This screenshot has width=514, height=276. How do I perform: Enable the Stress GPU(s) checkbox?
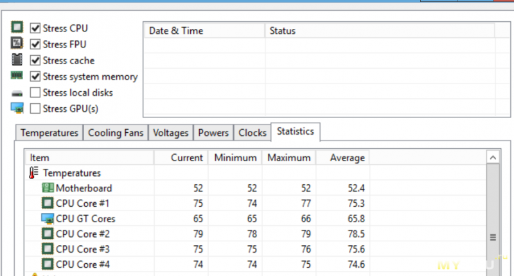coord(35,108)
